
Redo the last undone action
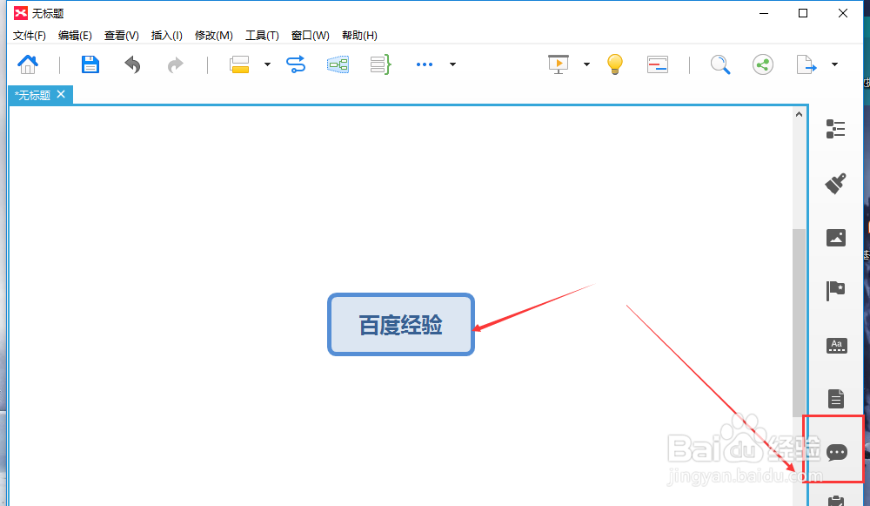click(176, 64)
